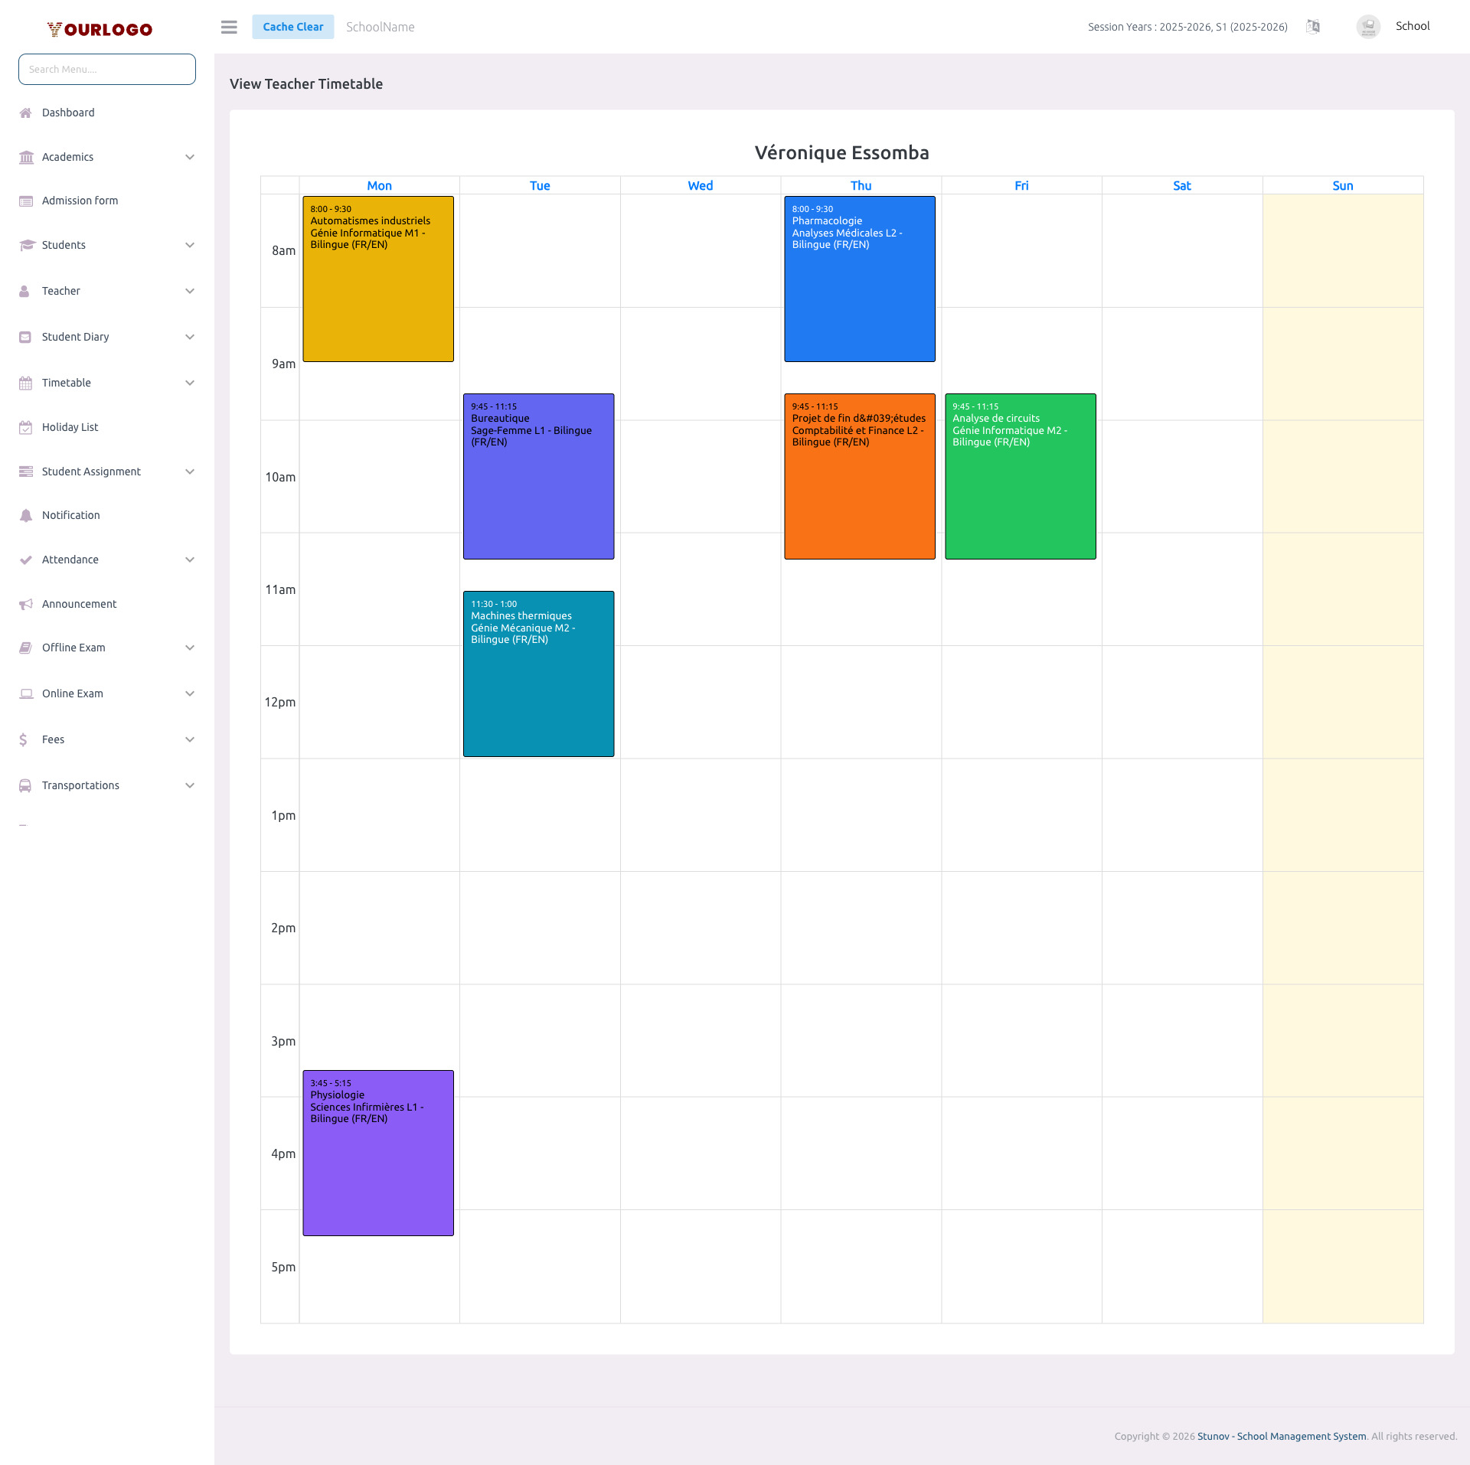Select the Timetable calendar icon

[x=25, y=383]
